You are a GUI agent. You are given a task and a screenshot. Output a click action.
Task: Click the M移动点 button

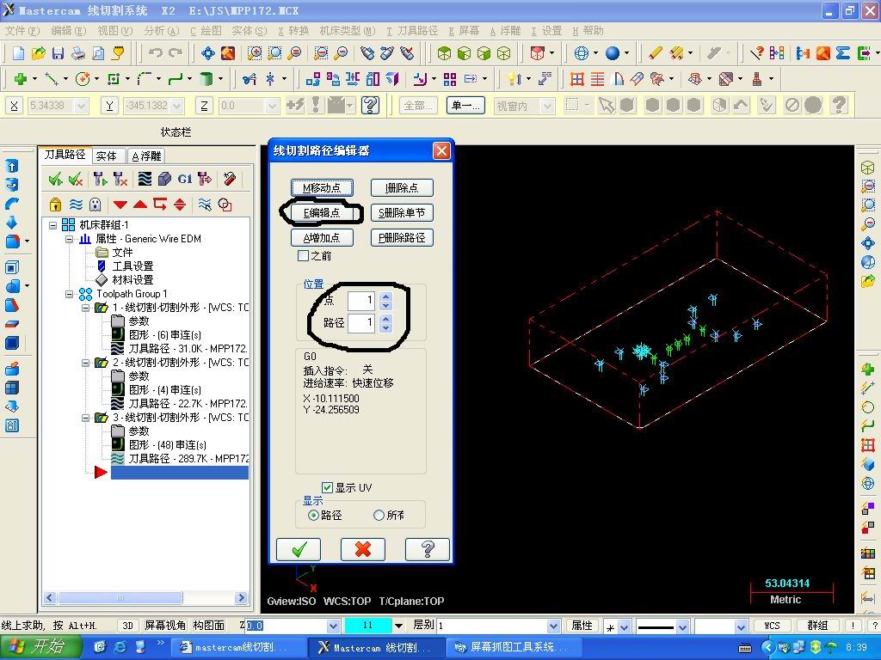[x=322, y=188]
